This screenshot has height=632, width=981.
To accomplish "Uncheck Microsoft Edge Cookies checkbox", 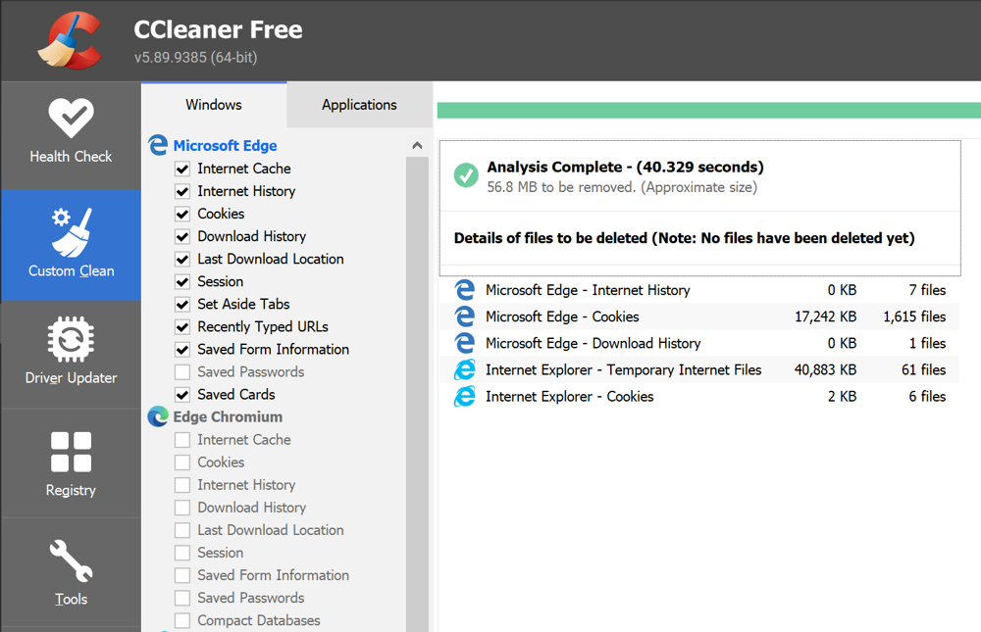I will click(182, 214).
